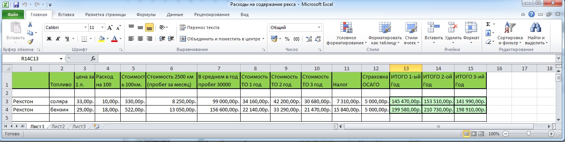Switch to the Формулы tab

coord(146,15)
